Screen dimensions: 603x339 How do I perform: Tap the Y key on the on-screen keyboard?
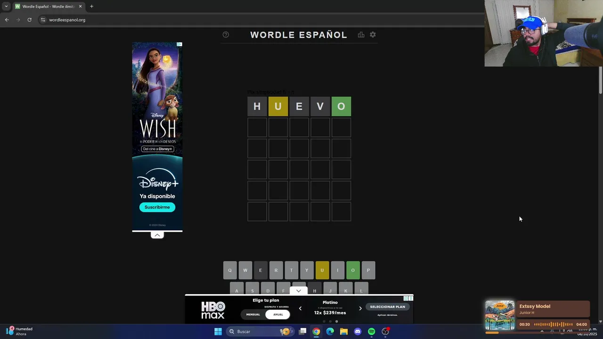coord(307,270)
